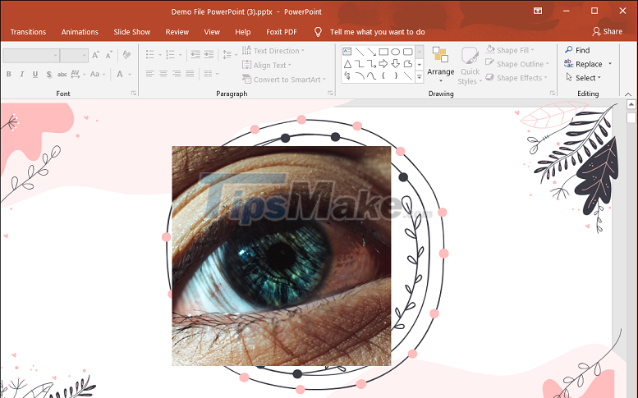The width and height of the screenshot is (638, 398).
Task: Open the Animations tab
Action: click(x=80, y=32)
